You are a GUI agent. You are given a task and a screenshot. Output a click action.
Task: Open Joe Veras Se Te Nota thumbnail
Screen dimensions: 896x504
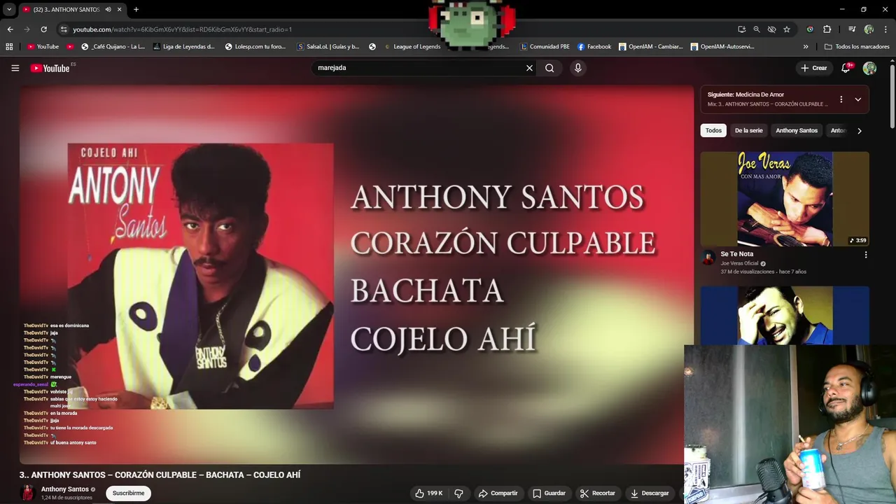click(785, 199)
